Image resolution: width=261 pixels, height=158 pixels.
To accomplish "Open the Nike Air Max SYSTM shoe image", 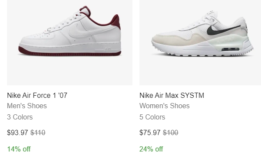I will [x=200, y=42].
